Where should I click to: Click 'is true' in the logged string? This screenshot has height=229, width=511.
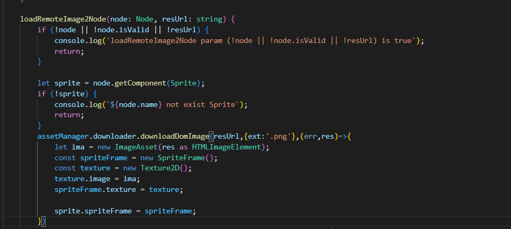(397, 41)
